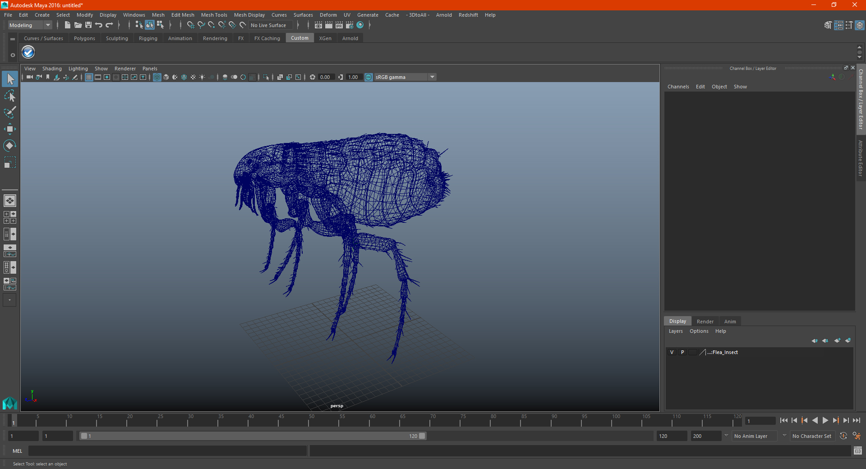Viewport: 866px width, 469px height.
Task: Start IPR render
Action: pos(339,25)
